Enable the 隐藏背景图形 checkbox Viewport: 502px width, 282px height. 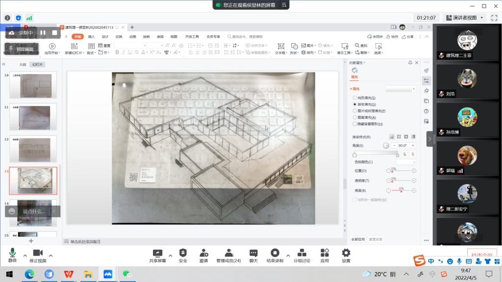(x=355, y=124)
